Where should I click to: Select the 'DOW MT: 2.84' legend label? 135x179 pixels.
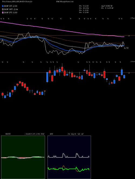(11, 9)
